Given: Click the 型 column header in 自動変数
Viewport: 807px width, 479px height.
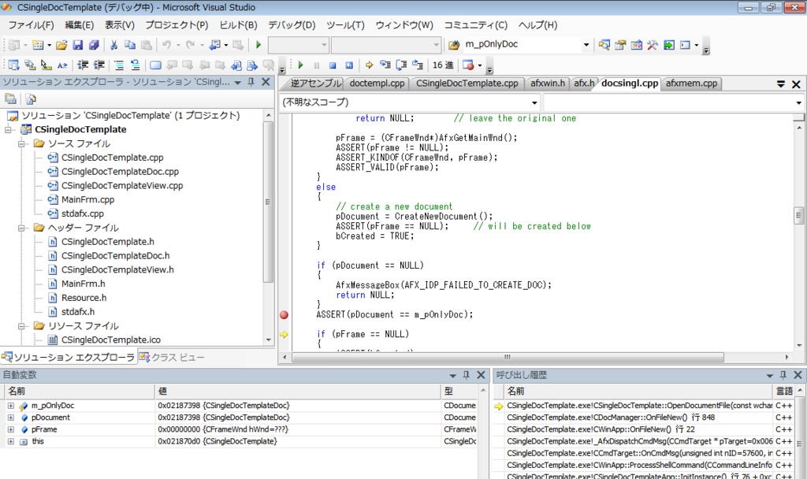Looking at the screenshot, I should tap(459, 392).
